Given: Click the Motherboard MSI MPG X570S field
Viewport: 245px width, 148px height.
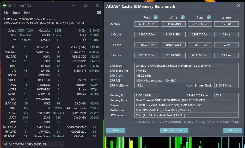Looking at the screenshot, I should (x=187, y=110).
